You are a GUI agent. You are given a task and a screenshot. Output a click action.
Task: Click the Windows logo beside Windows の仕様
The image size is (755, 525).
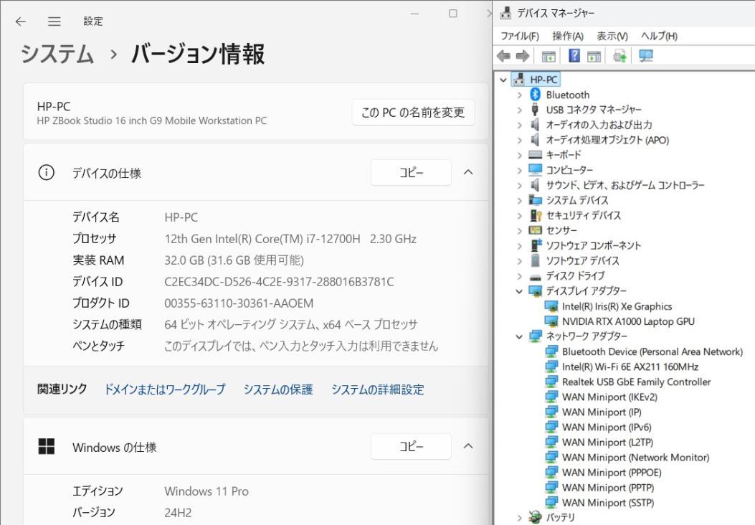click(46, 447)
